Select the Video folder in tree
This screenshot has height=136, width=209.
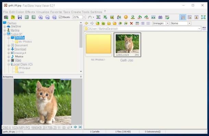[x=18, y=60]
